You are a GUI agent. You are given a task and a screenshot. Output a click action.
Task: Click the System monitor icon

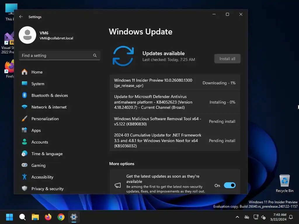click(x=25, y=84)
